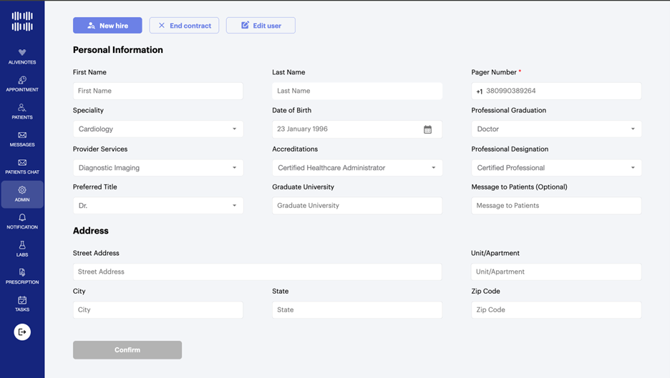Focus the Street Address input field
The image size is (670, 378).
(x=257, y=272)
